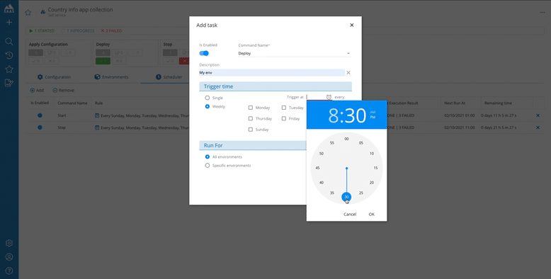551x279 pixels.
Task: Toggle enabled dot for Start task
Action: (x=40, y=115)
